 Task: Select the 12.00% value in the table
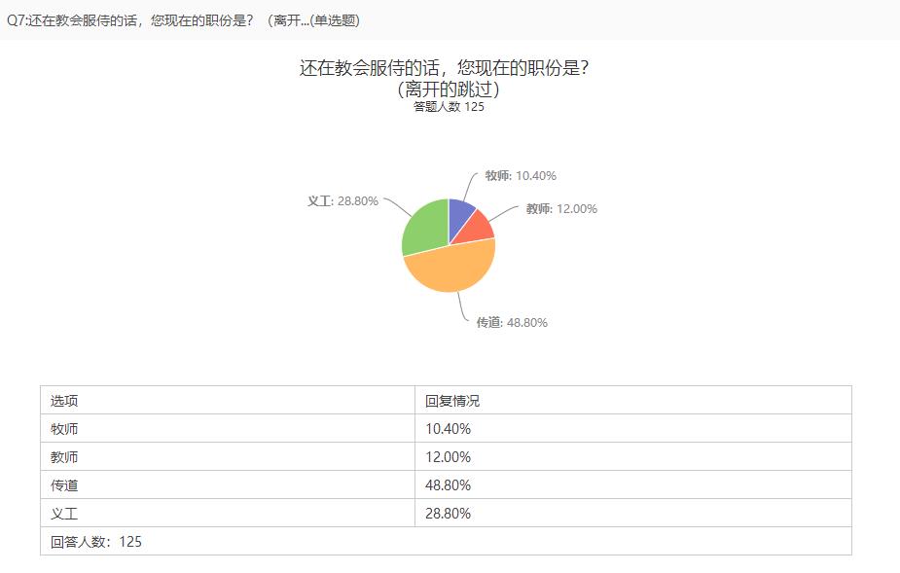tap(449, 457)
